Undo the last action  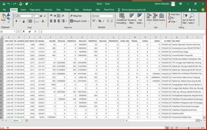point(8,4)
